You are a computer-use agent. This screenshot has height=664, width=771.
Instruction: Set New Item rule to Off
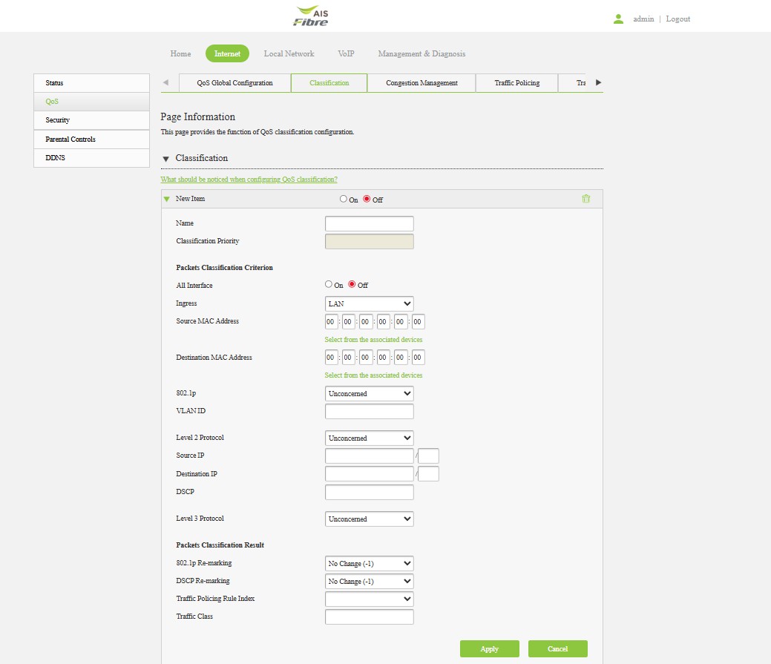pos(367,199)
